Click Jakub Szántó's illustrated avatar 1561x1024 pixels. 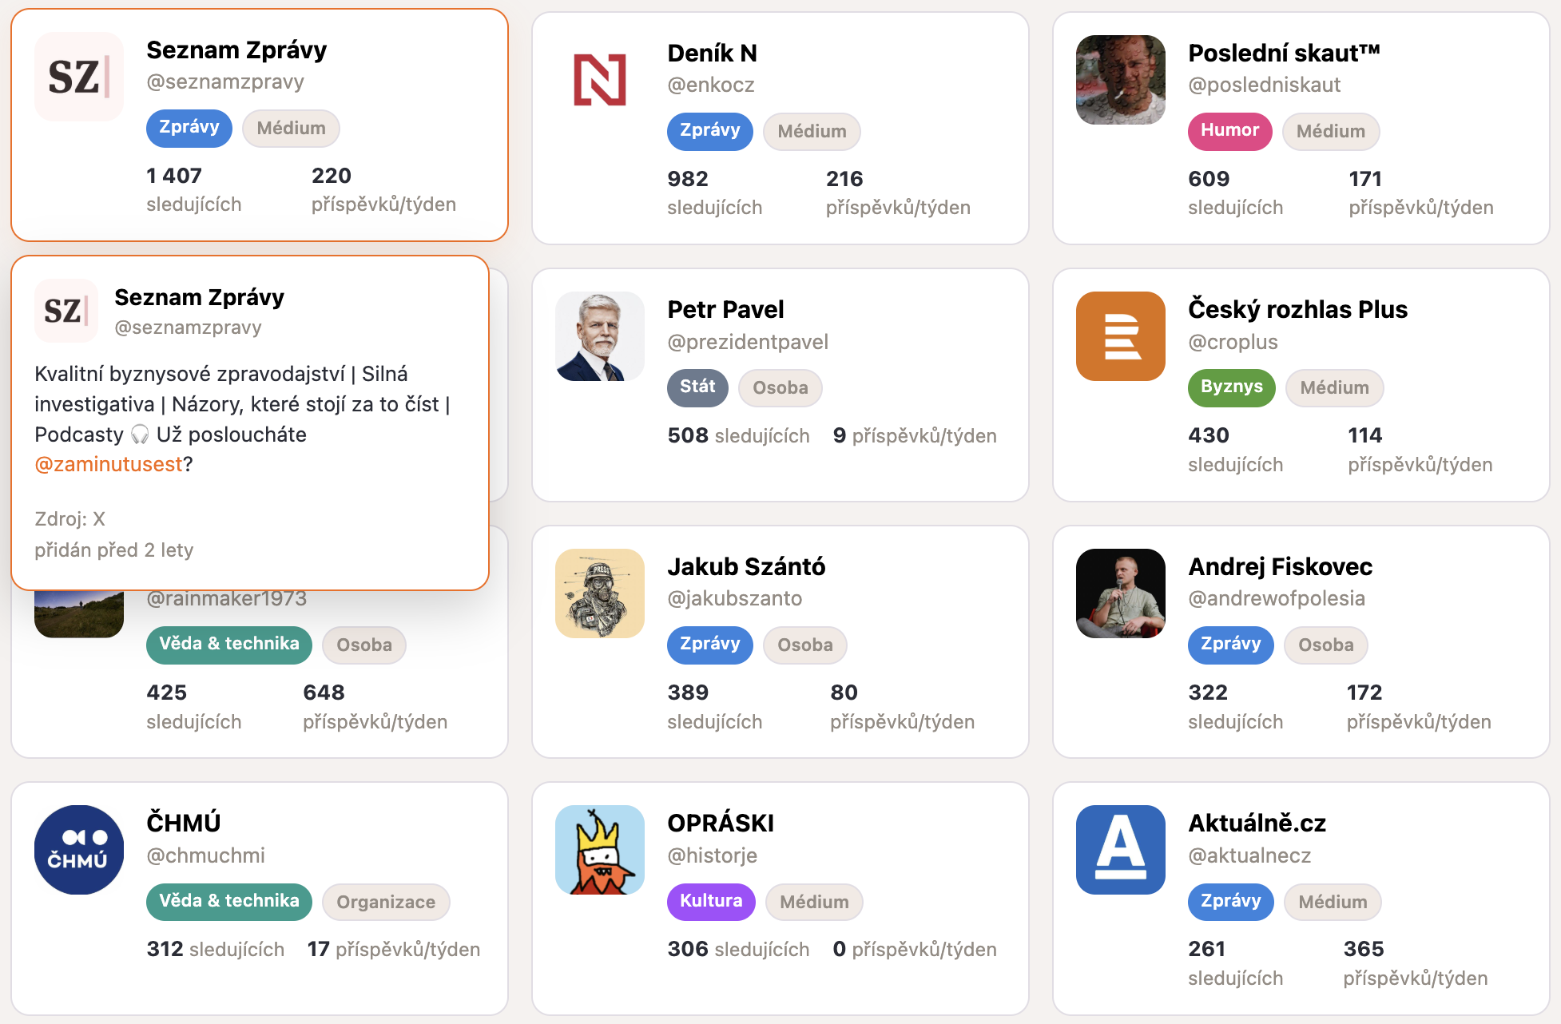tap(600, 593)
